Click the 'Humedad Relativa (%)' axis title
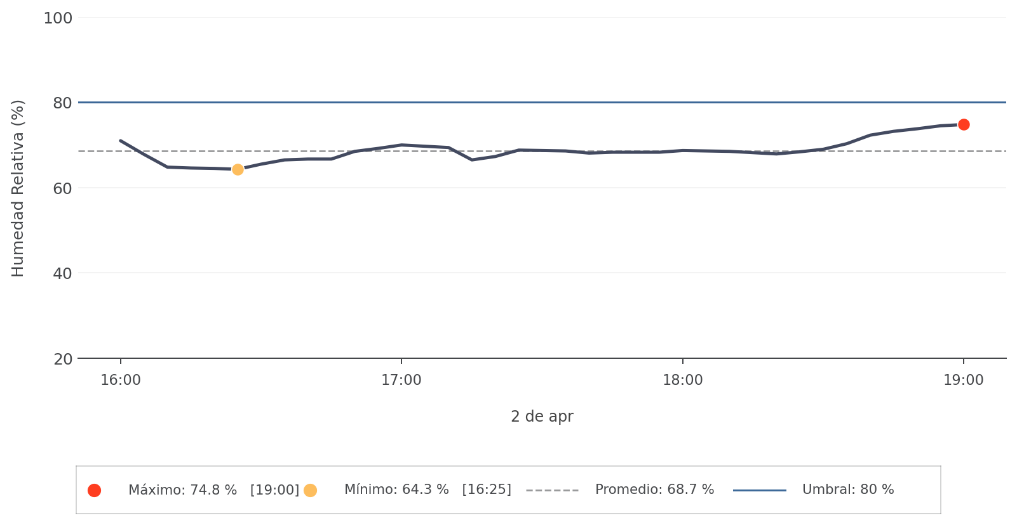Image resolution: width=1017 pixels, height=525 pixels. tap(18, 188)
